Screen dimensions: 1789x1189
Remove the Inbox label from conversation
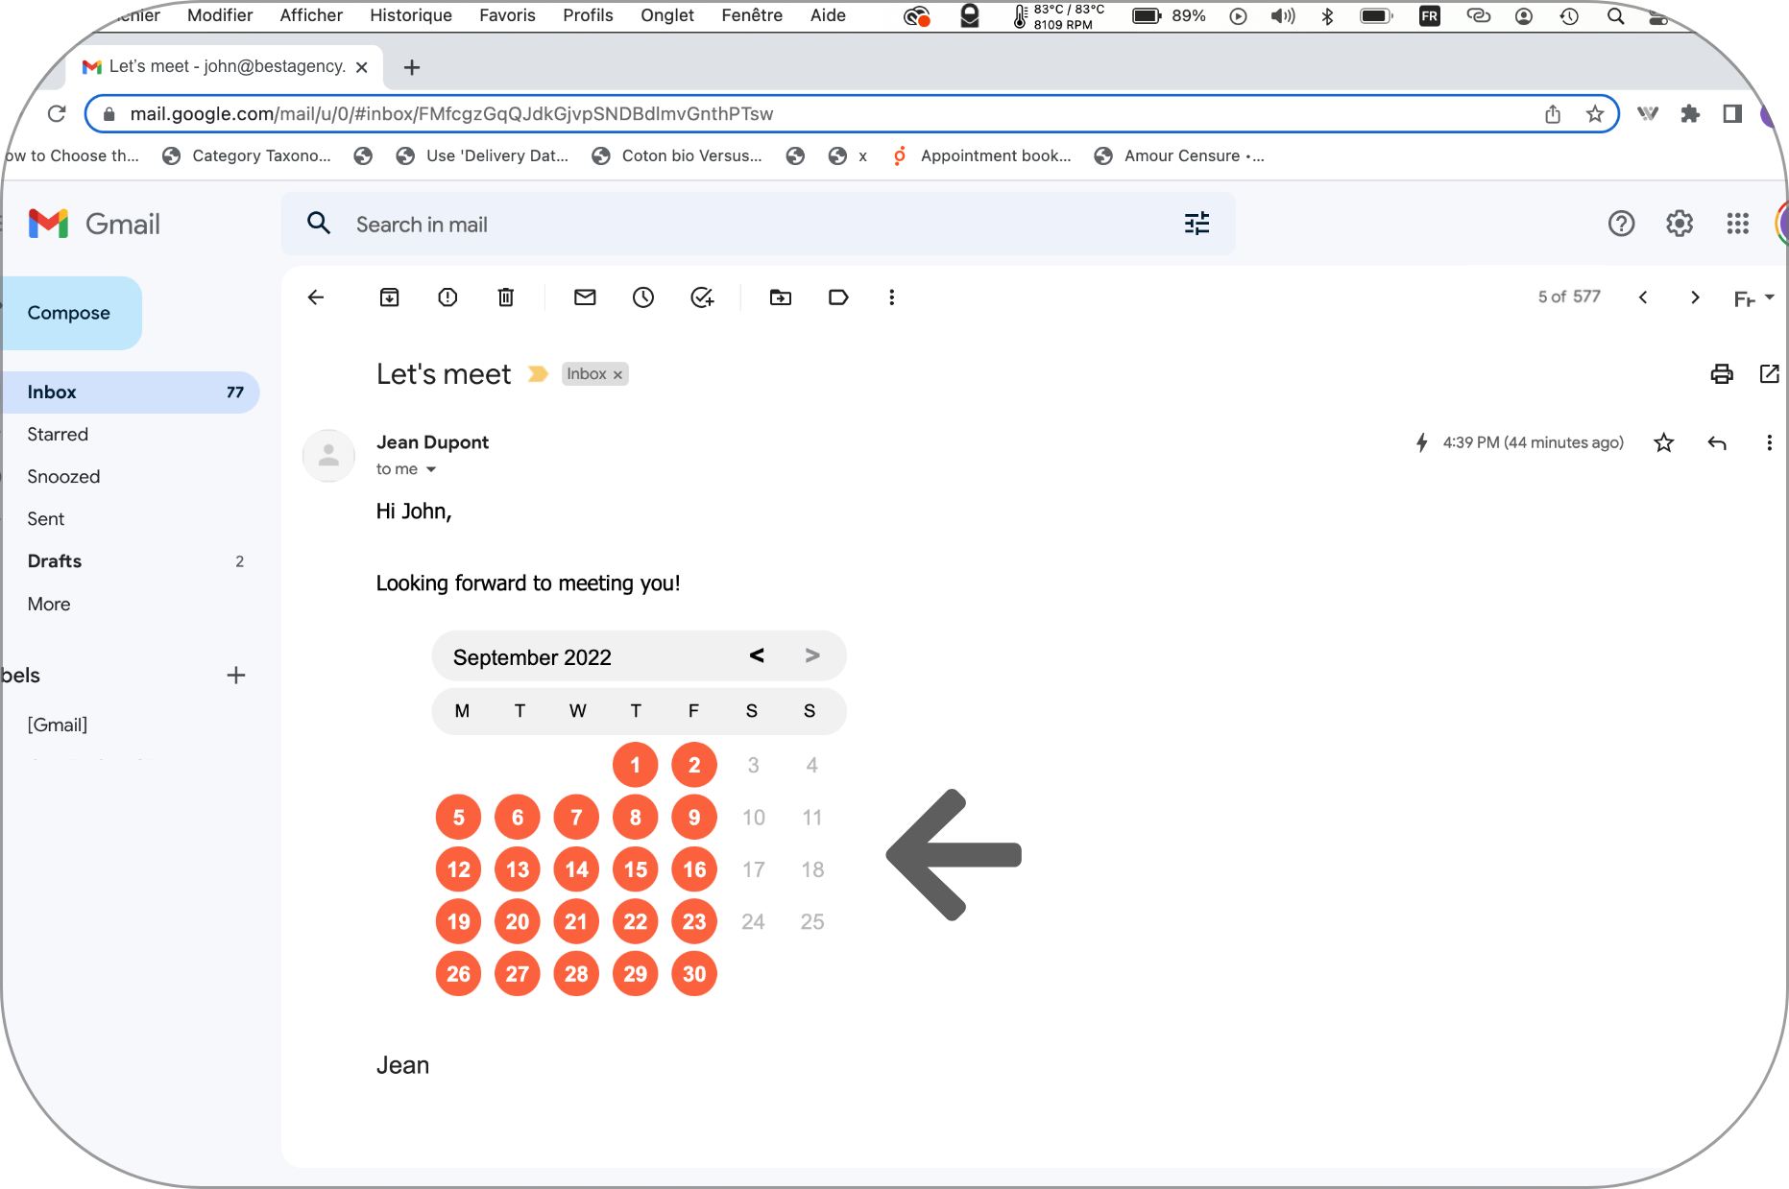(x=617, y=375)
